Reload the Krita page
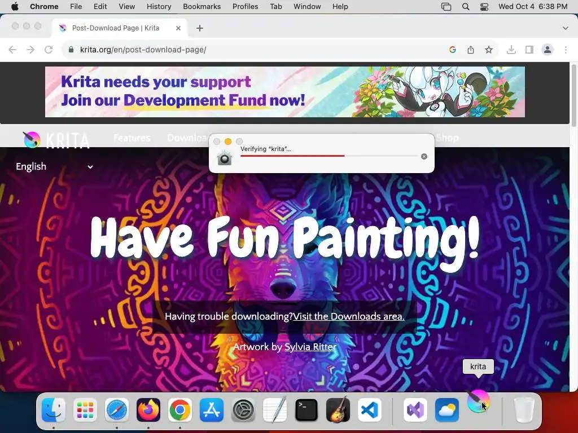 [49, 50]
